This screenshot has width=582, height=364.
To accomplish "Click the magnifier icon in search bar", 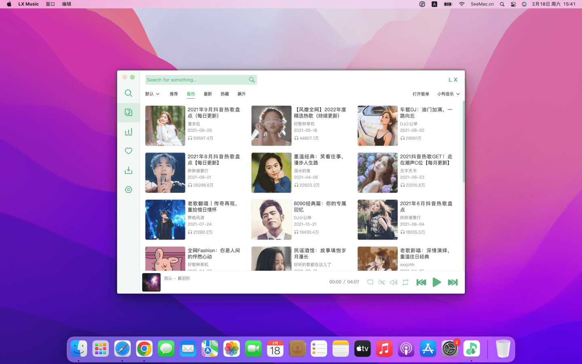I will pos(252,80).
